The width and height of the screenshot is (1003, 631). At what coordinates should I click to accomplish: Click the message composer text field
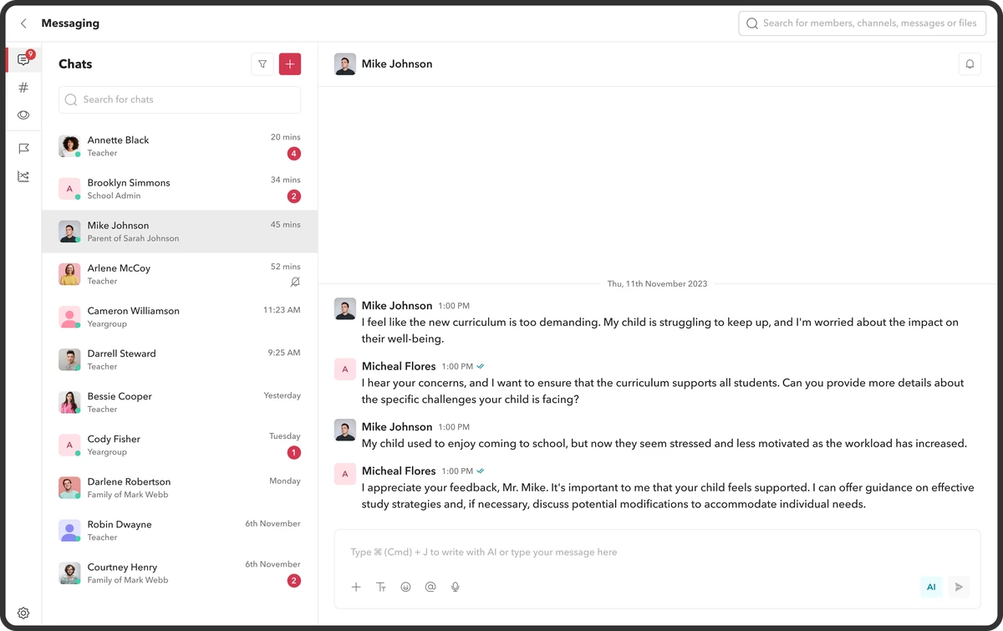tap(657, 552)
